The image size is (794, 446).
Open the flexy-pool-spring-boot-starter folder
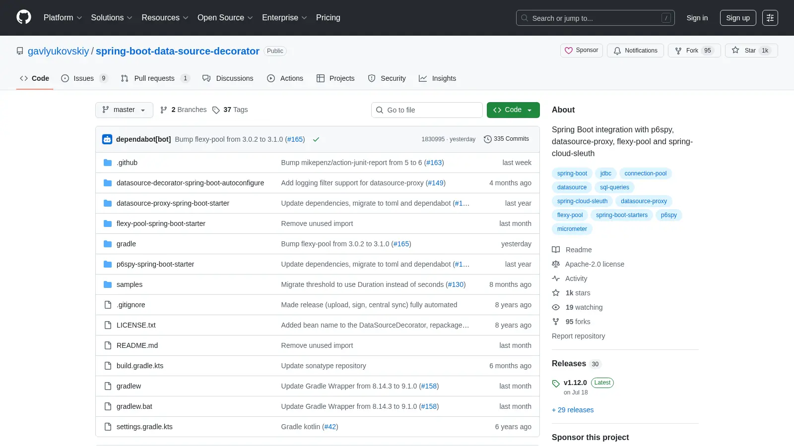pyautogui.click(x=161, y=223)
